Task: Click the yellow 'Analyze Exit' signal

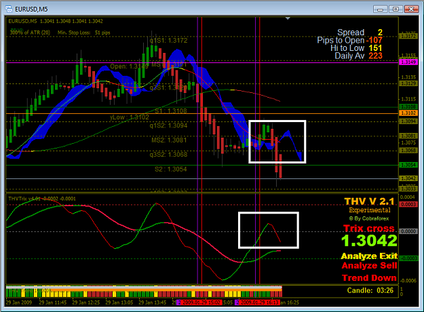Action: click(x=369, y=256)
